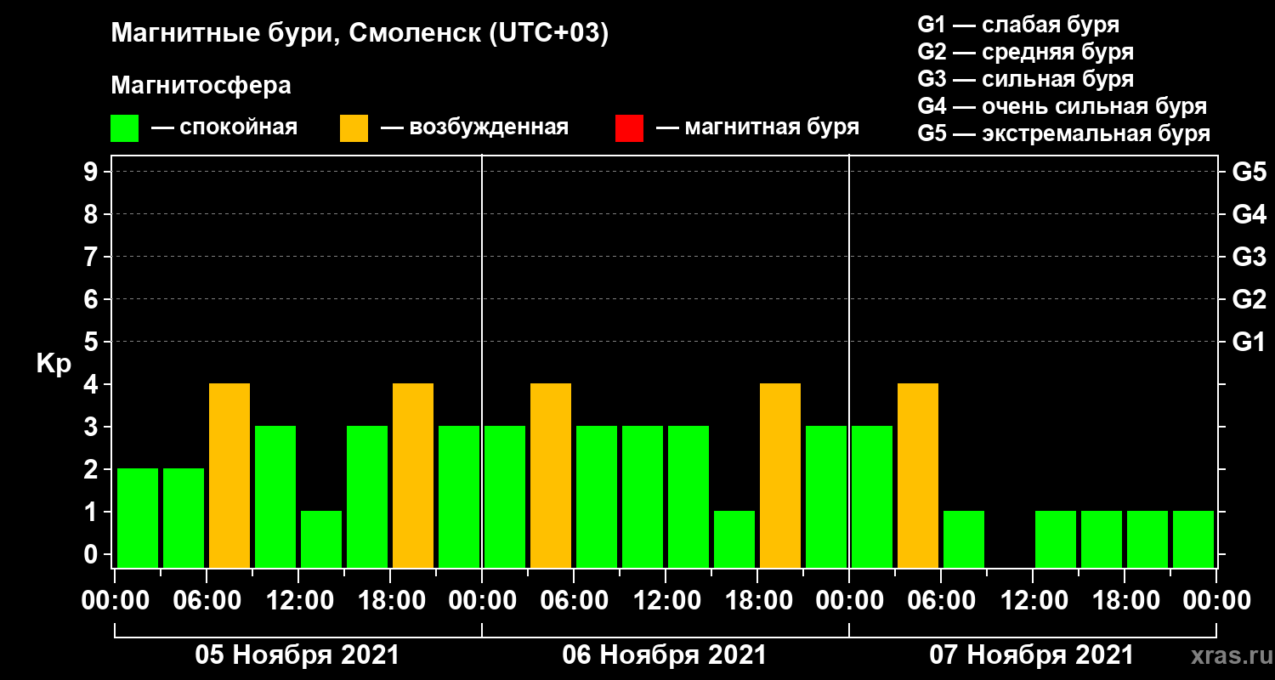The width and height of the screenshot is (1275, 680).
Task: Click the '— возбужденная' legend label
Action: click(474, 128)
